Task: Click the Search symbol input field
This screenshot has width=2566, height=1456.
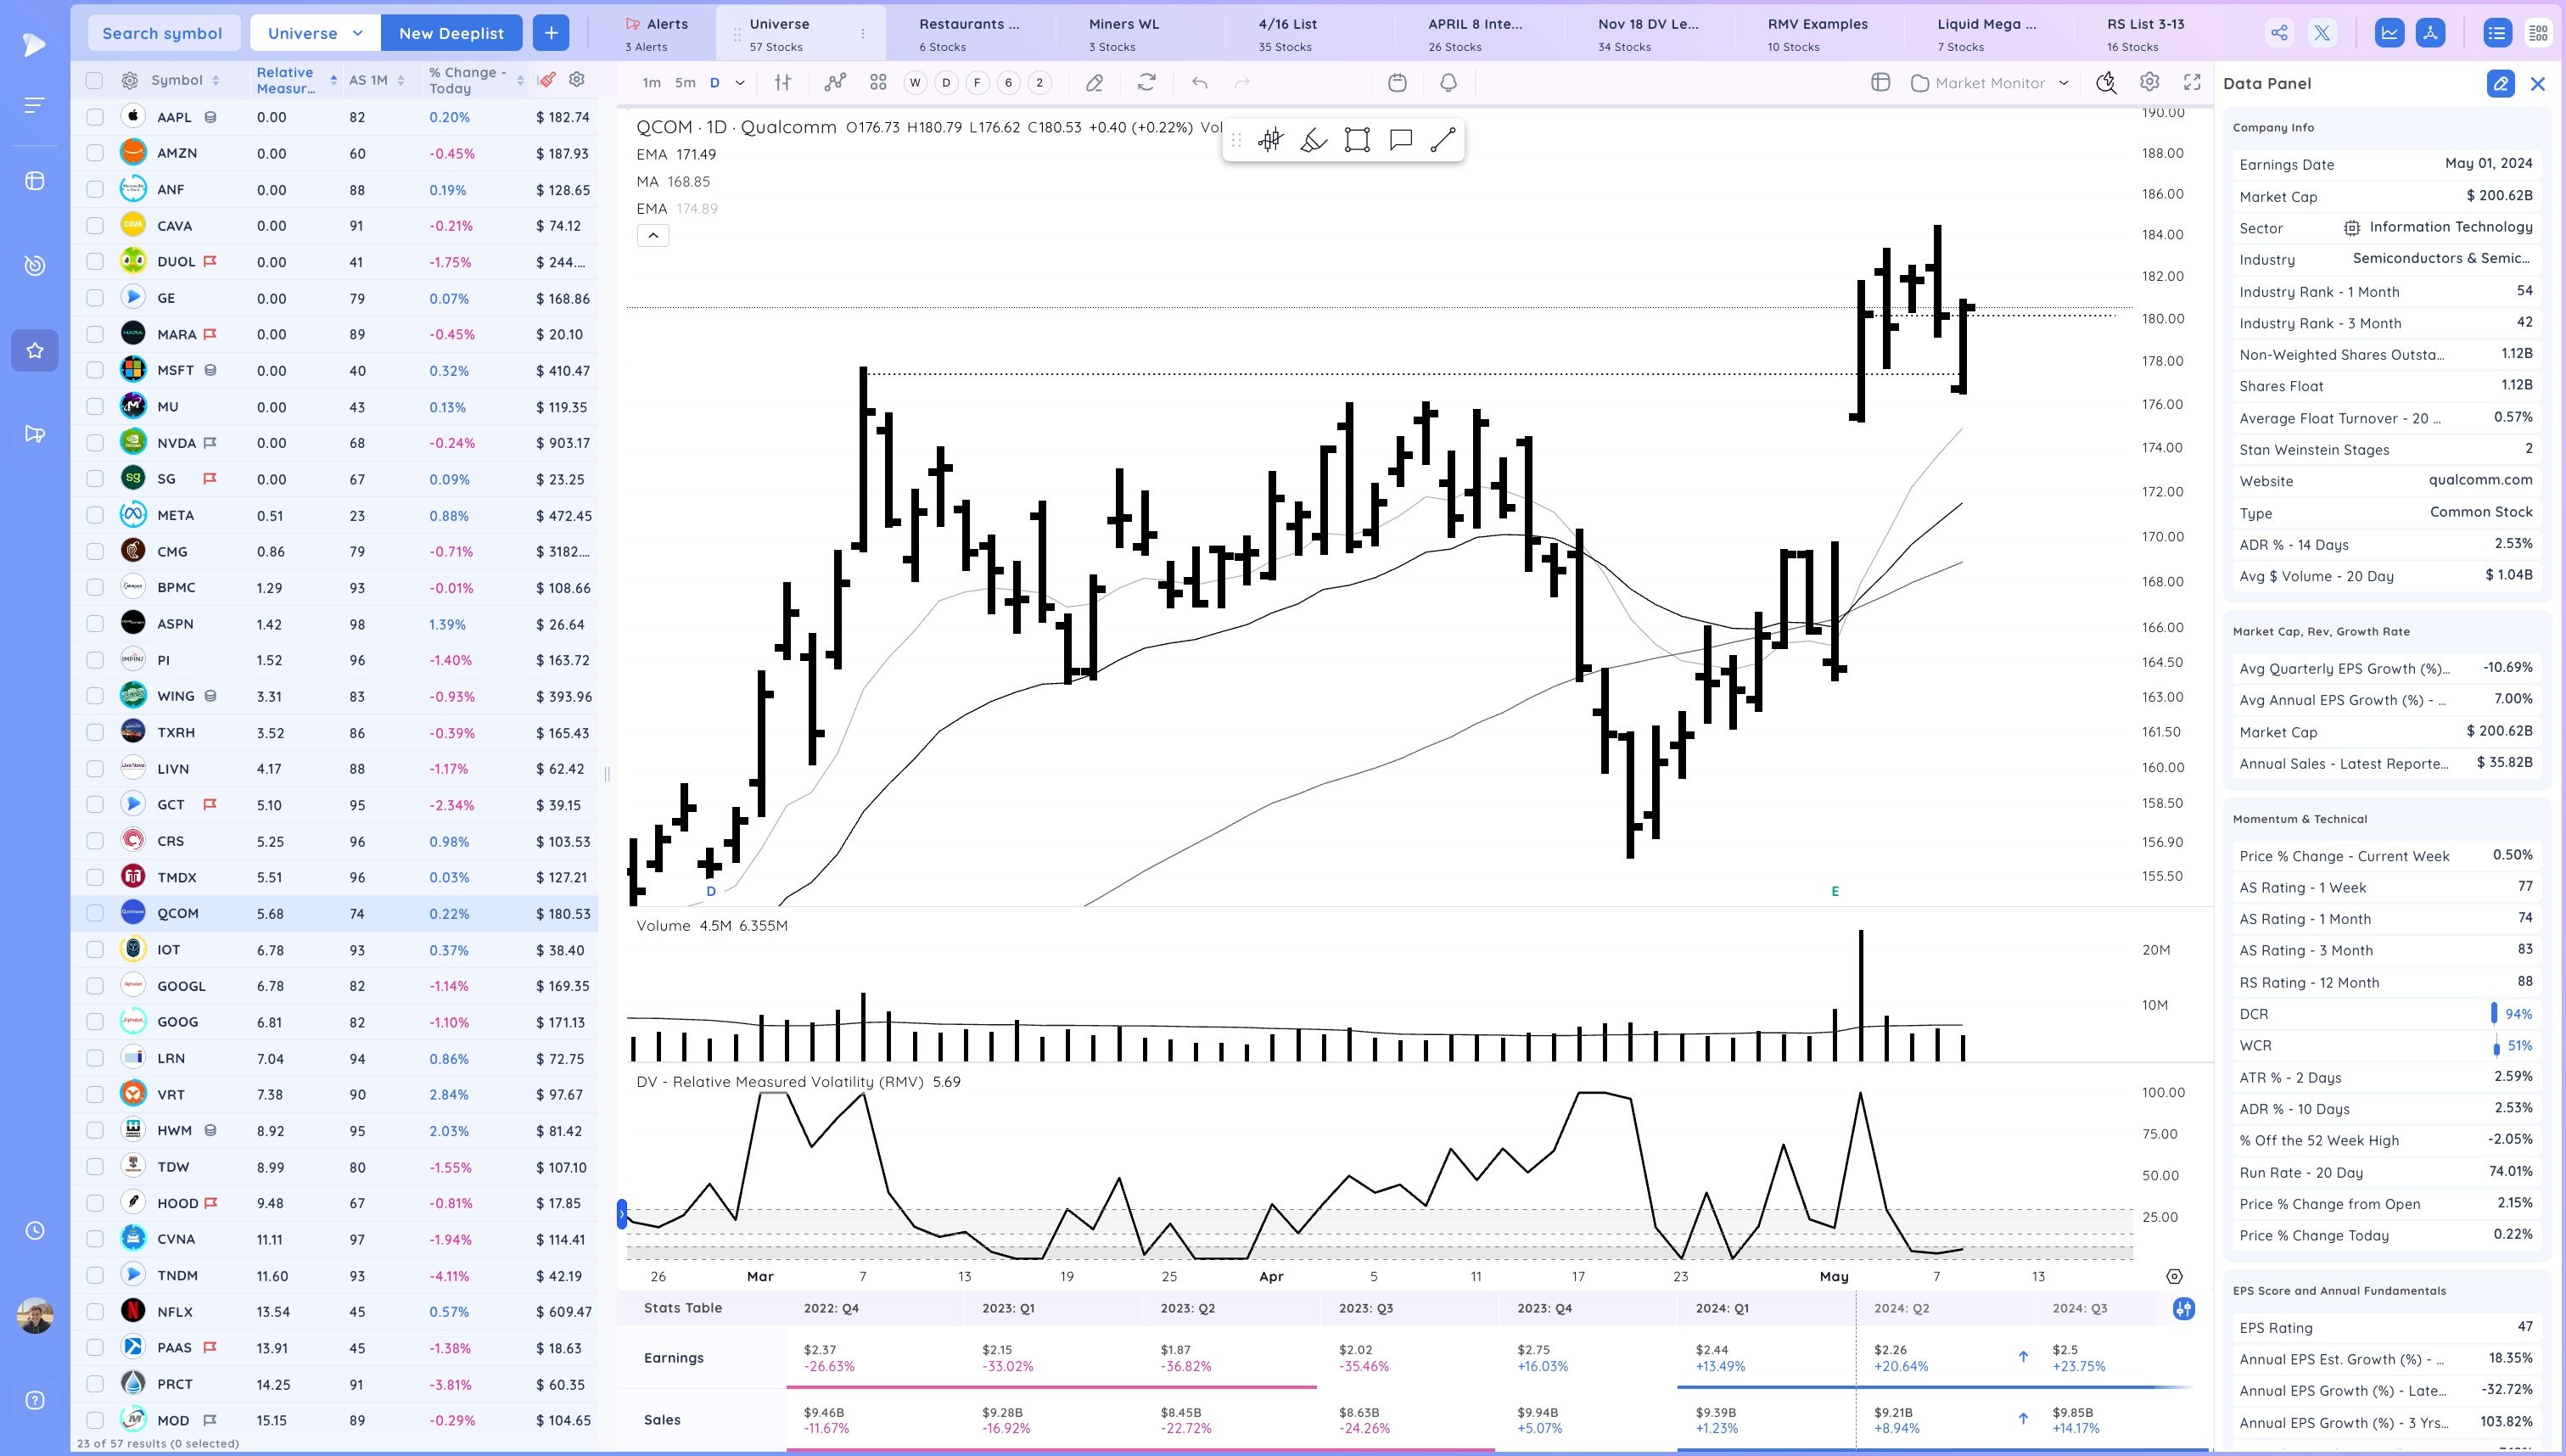Action: pyautogui.click(x=163, y=33)
